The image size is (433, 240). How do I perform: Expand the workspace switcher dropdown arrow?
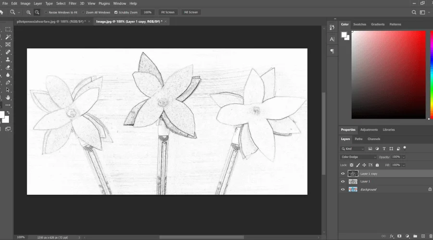coord(429,12)
